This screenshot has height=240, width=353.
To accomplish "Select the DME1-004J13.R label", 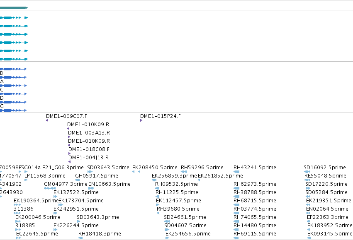I will (88, 158).
